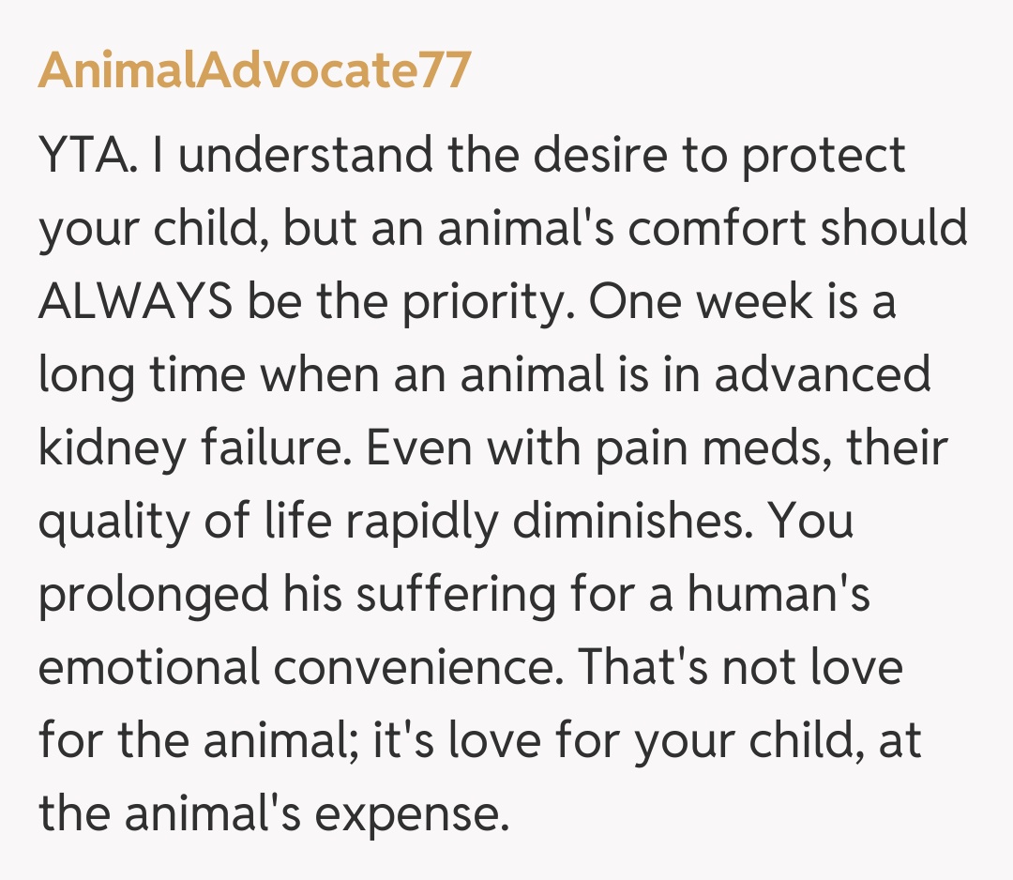1013x880 pixels.
Task: Click the words 'That's not love'
Action: click(x=739, y=668)
